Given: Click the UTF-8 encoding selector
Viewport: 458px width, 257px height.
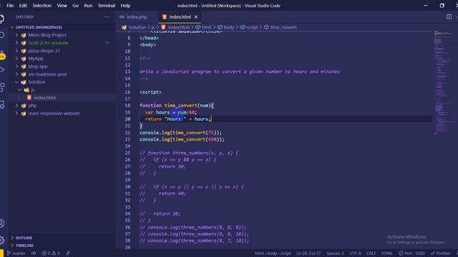Looking at the screenshot, I should point(355,253).
